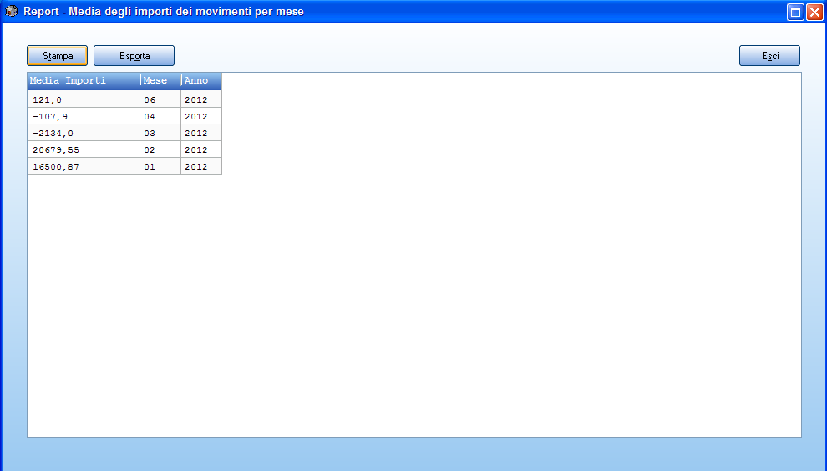Click 2012 year cell in -107,9 row

[x=201, y=116]
